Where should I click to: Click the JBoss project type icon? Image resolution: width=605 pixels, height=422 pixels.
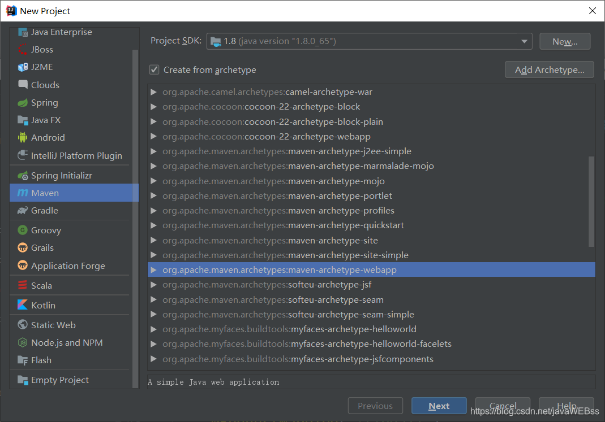[x=23, y=50]
